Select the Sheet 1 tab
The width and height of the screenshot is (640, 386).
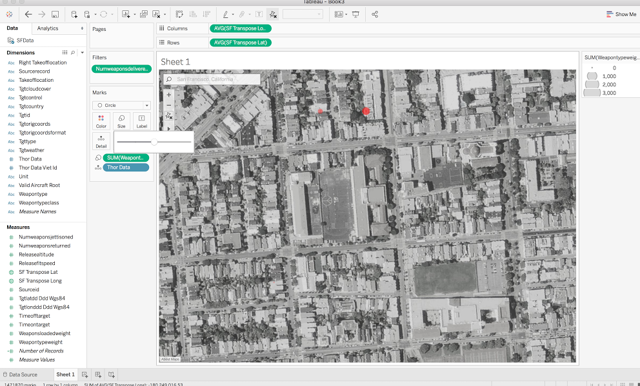coord(65,374)
